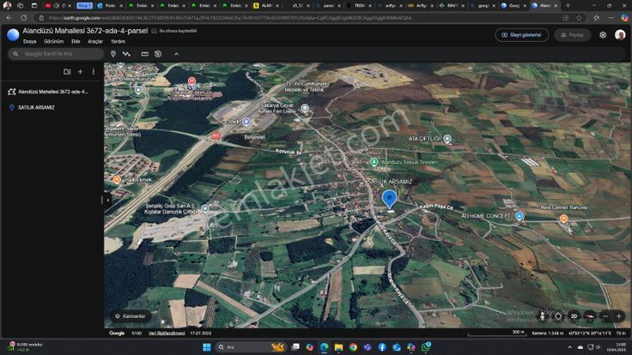Click the plus add feature icon in panel
Screen dimensions: 632x355
tap(80, 72)
